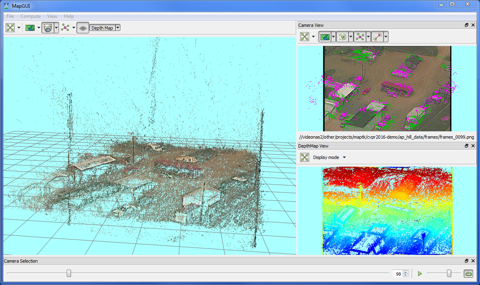This screenshot has height=285, width=480.
Task: Float the DepthMap View panel
Action: pyautogui.click(x=467, y=146)
